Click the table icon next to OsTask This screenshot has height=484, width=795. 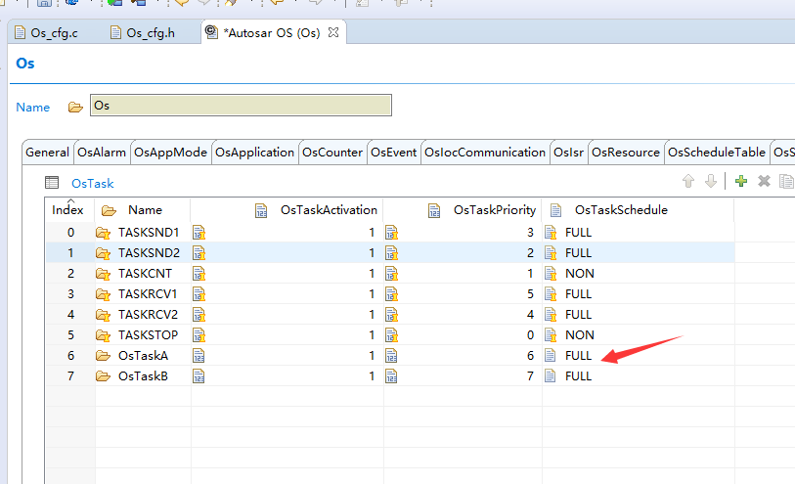(x=52, y=183)
